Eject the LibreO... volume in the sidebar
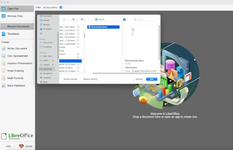This screenshot has width=233, height=150. point(53,65)
